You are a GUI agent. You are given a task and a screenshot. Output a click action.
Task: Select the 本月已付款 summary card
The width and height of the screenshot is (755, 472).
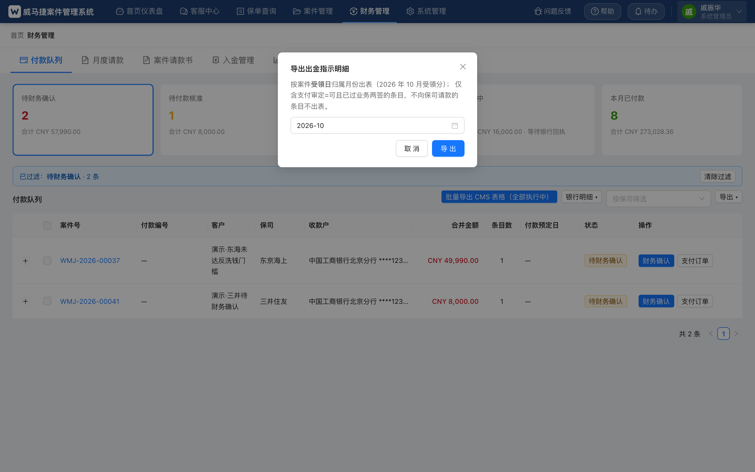(x=672, y=120)
